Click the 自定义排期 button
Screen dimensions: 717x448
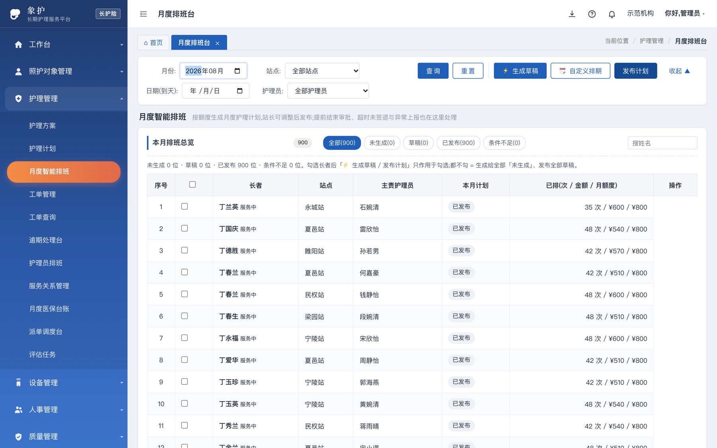pos(580,71)
